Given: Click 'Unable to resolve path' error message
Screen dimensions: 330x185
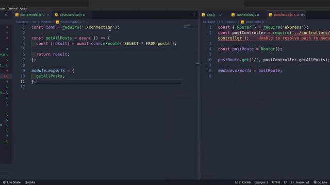Looking at the screenshot, I should [294, 38].
